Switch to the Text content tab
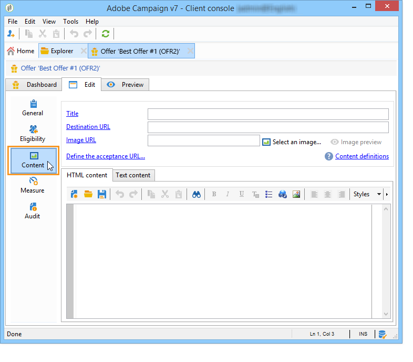Viewport: 413px width, 362px height. [133, 175]
